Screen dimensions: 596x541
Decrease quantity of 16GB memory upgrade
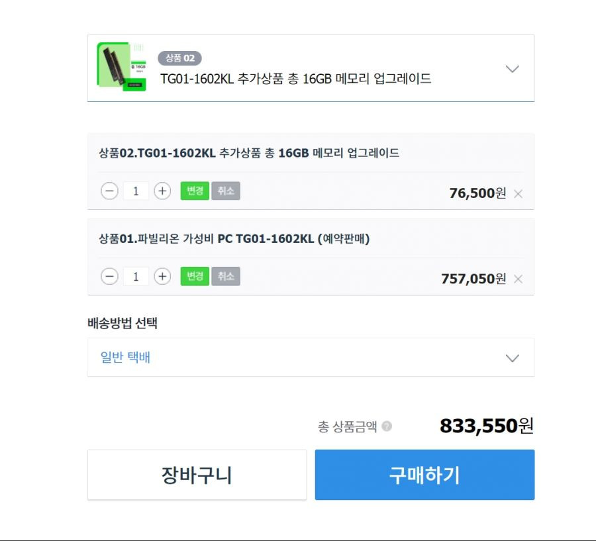109,191
